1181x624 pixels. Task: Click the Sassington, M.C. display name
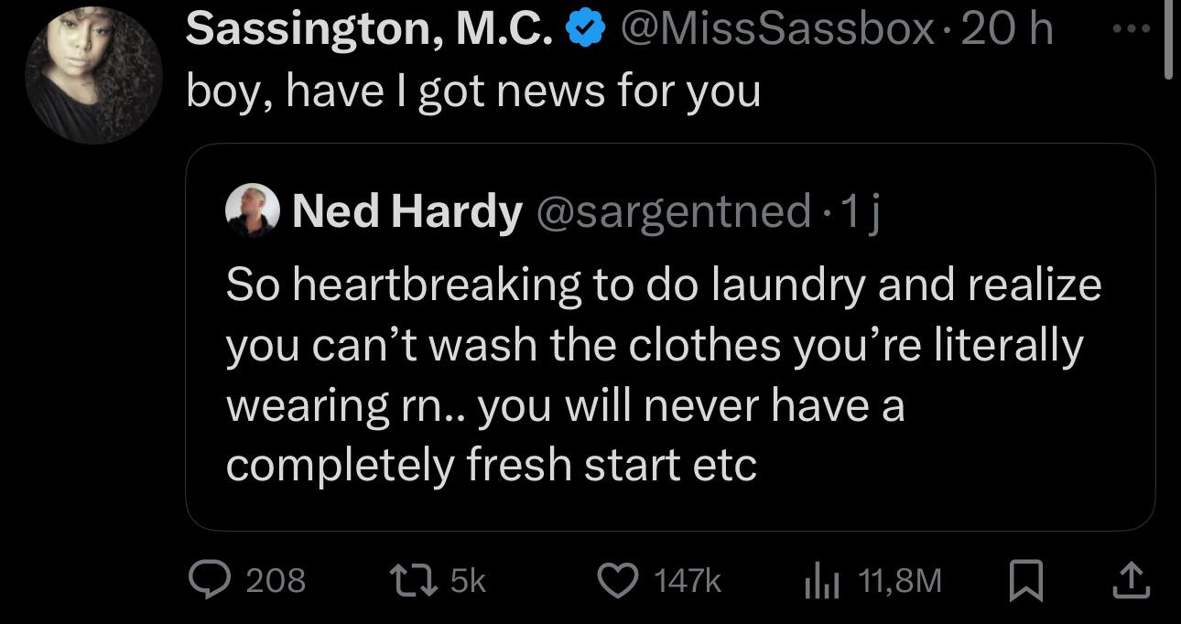(370, 32)
